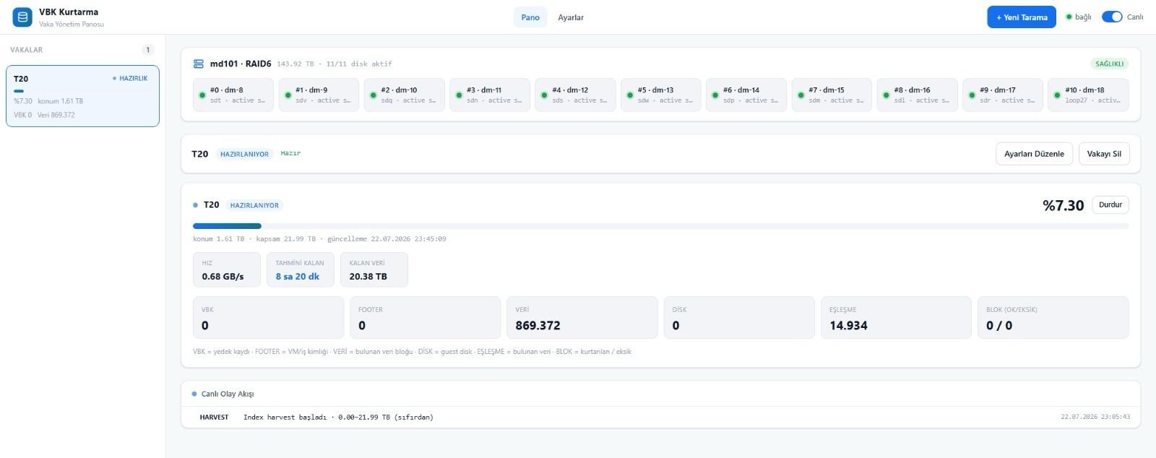This screenshot has height=458, width=1156.
Task: Click the VBK Kurtarma database logo icon
Action: pyautogui.click(x=22, y=17)
